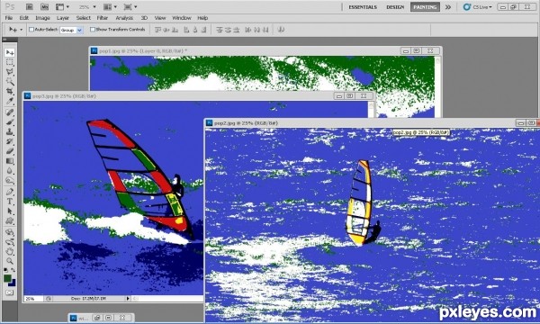
Task: Click the dark blue background color swatch
Action: pyautogui.click(x=13, y=283)
